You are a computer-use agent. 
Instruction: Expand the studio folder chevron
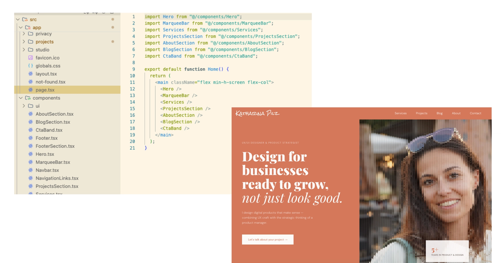pos(24,50)
